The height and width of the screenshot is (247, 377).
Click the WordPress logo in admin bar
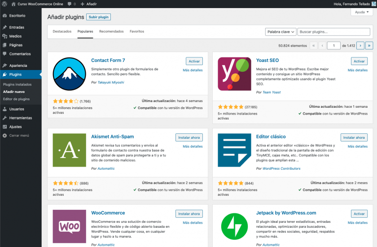(x=4, y=4)
